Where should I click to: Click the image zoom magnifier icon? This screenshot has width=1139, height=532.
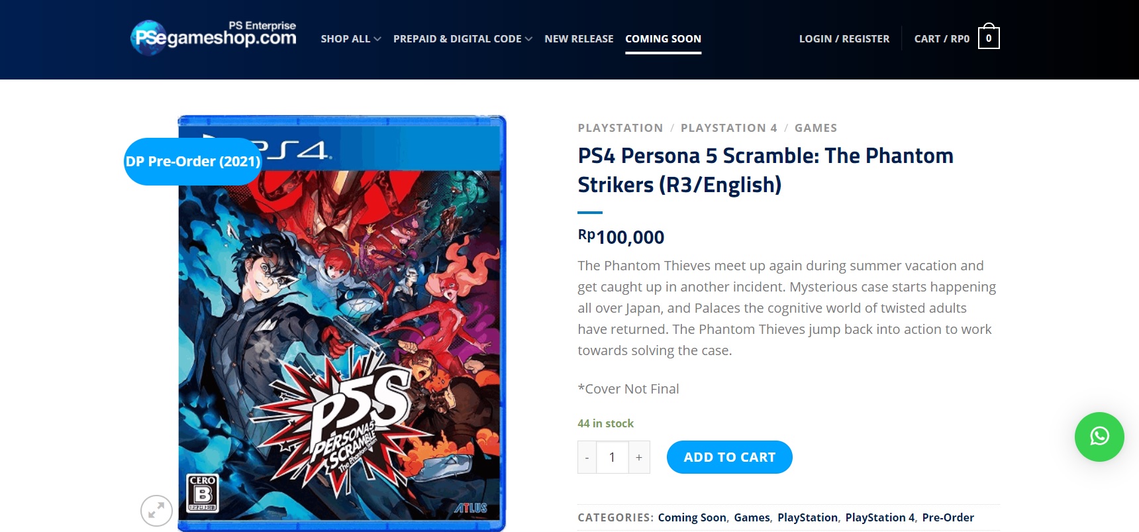point(157,510)
